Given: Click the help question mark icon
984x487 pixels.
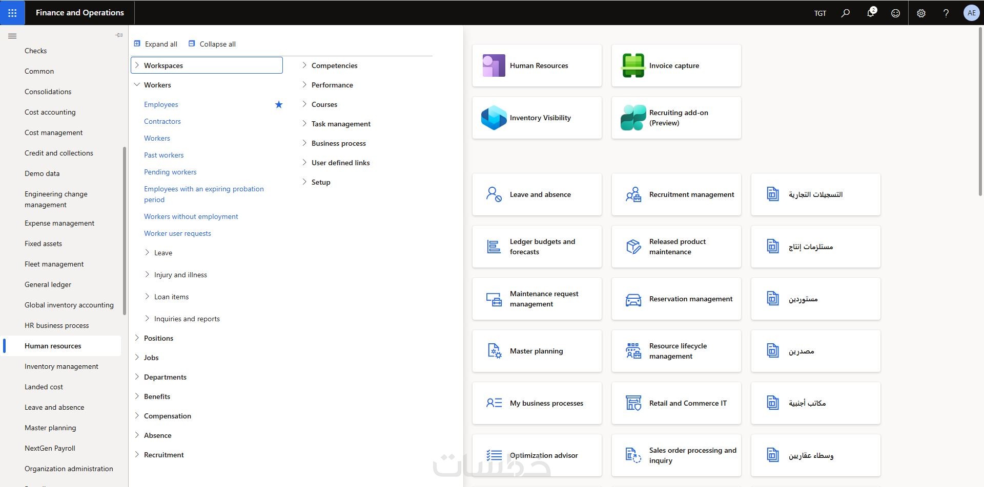Looking at the screenshot, I should [946, 13].
